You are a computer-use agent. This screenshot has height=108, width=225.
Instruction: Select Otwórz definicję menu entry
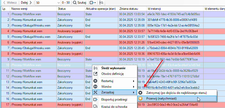click(112, 74)
